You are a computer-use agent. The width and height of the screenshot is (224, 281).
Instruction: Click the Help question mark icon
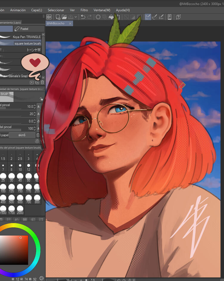pos(178,17)
